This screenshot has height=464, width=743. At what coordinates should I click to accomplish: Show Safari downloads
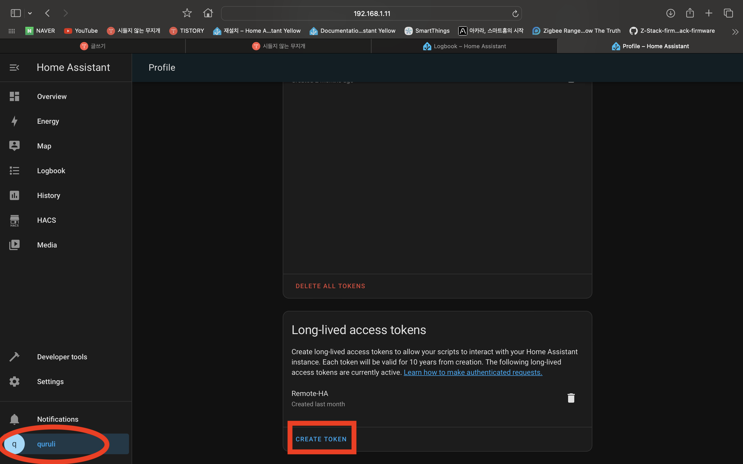pos(670,13)
